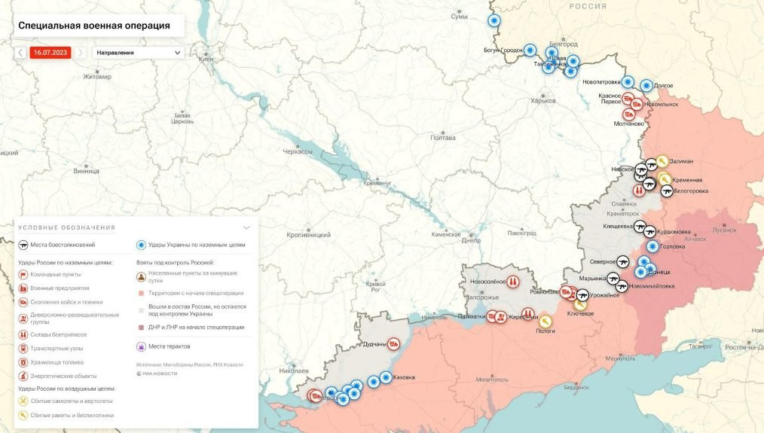This screenshot has width=764, height=433.
Task: Open the РИА Новости logo link
Action: [157, 374]
